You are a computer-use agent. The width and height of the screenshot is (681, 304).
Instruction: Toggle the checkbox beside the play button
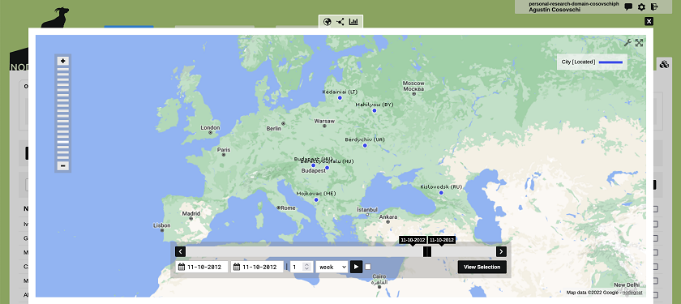368,267
